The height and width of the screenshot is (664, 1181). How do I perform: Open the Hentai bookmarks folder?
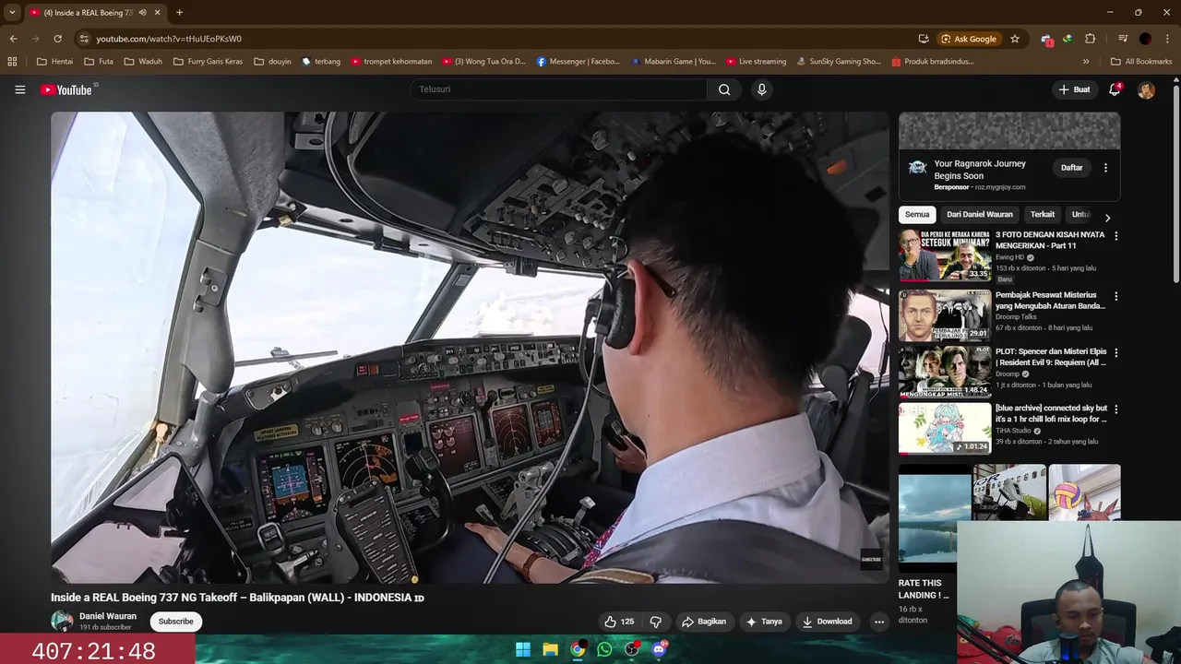click(54, 62)
